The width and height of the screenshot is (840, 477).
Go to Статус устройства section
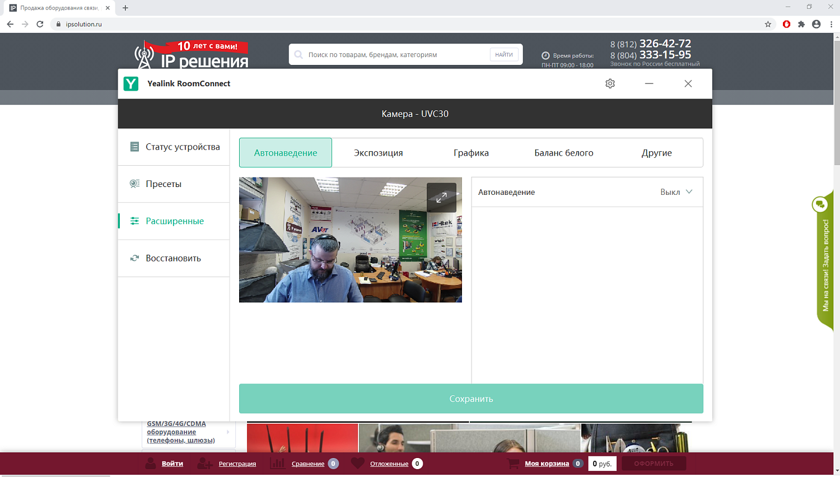(174, 147)
